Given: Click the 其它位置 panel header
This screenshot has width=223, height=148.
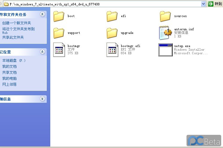Looking at the screenshot, I should coord(23,52).
